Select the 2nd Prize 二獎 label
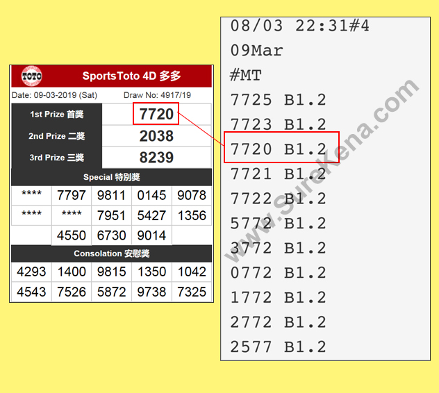This screenshot has width=439, height=393. (57, 136)
